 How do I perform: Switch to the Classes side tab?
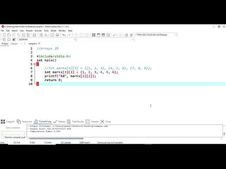(x=14, y=44)
